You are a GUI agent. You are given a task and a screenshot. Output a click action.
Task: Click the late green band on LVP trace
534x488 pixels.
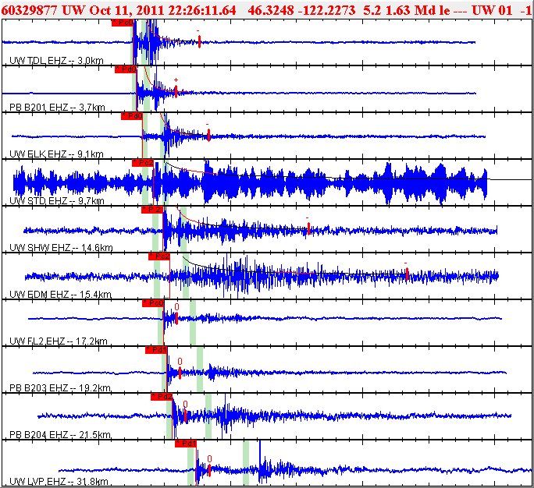pos(246,463)
